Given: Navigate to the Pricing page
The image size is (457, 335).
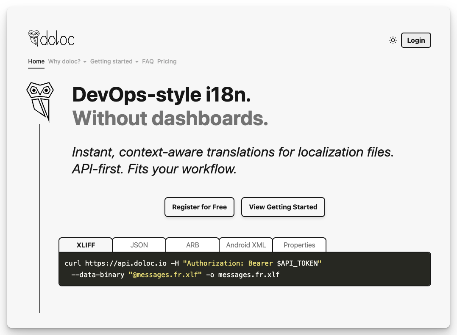Looking at the screenshot, I should pos(167,61).
